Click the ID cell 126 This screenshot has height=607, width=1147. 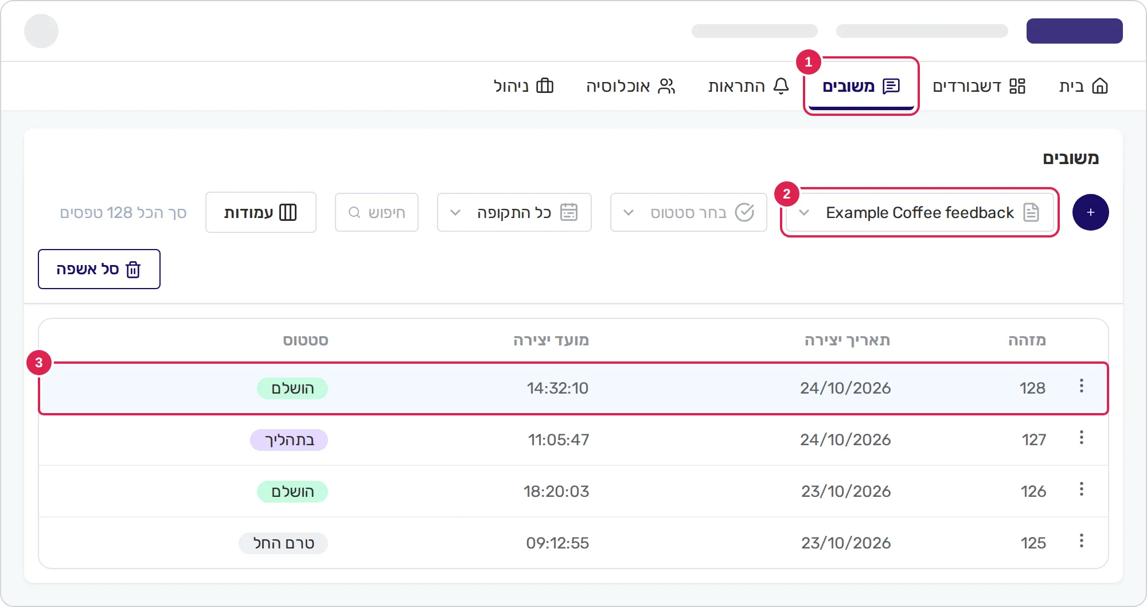[x=1033, y=492]
